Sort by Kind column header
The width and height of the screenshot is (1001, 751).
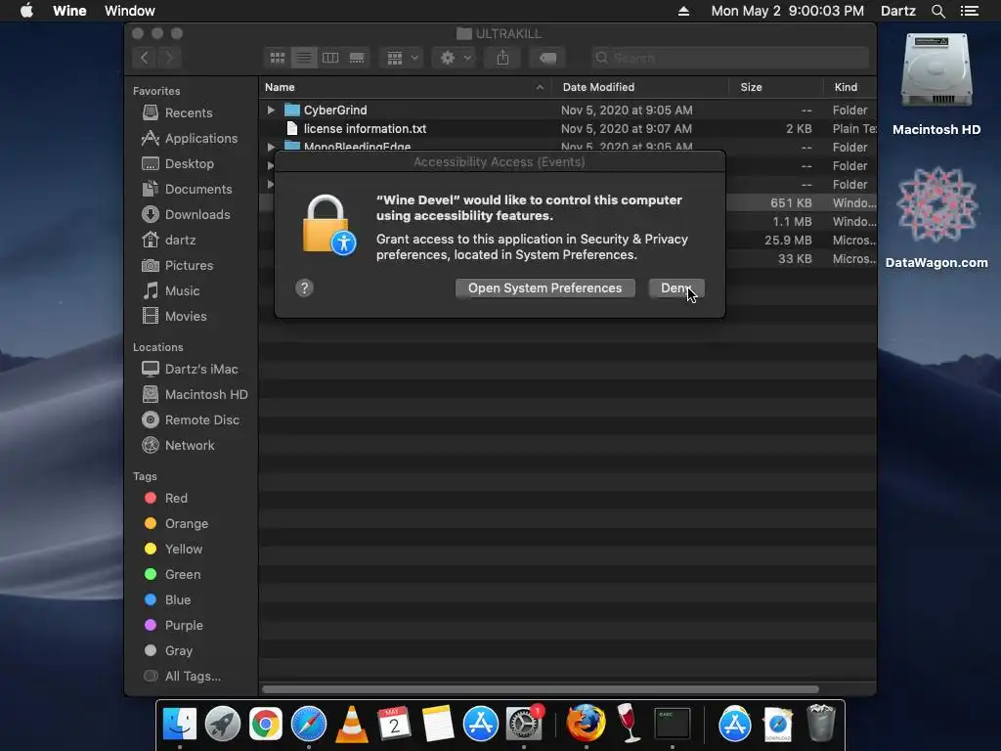pyautogui.click(x=849, y=87)
